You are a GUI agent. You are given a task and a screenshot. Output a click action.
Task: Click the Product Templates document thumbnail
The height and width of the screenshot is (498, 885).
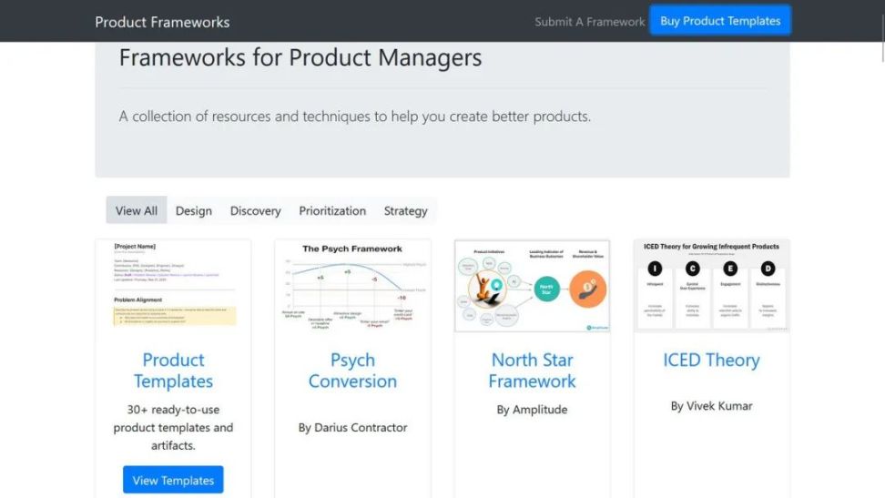click(x=173, y=284)
